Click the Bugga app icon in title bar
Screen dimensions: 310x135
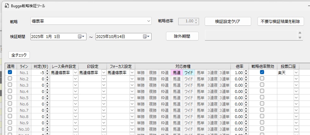point(7,6)
